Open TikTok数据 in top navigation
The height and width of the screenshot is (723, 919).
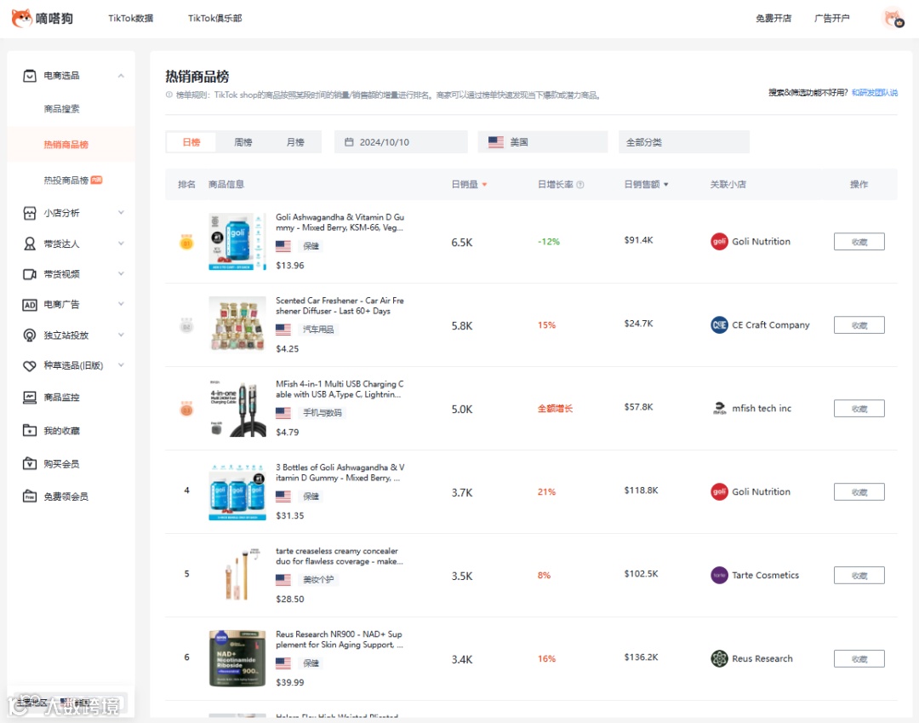pos(131,18)
